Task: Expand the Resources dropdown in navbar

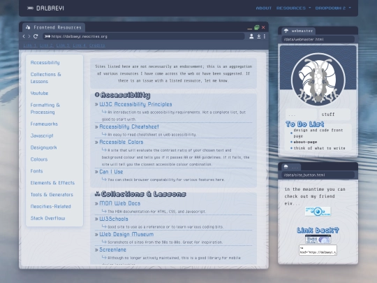Action: click(x=293, y=8)
